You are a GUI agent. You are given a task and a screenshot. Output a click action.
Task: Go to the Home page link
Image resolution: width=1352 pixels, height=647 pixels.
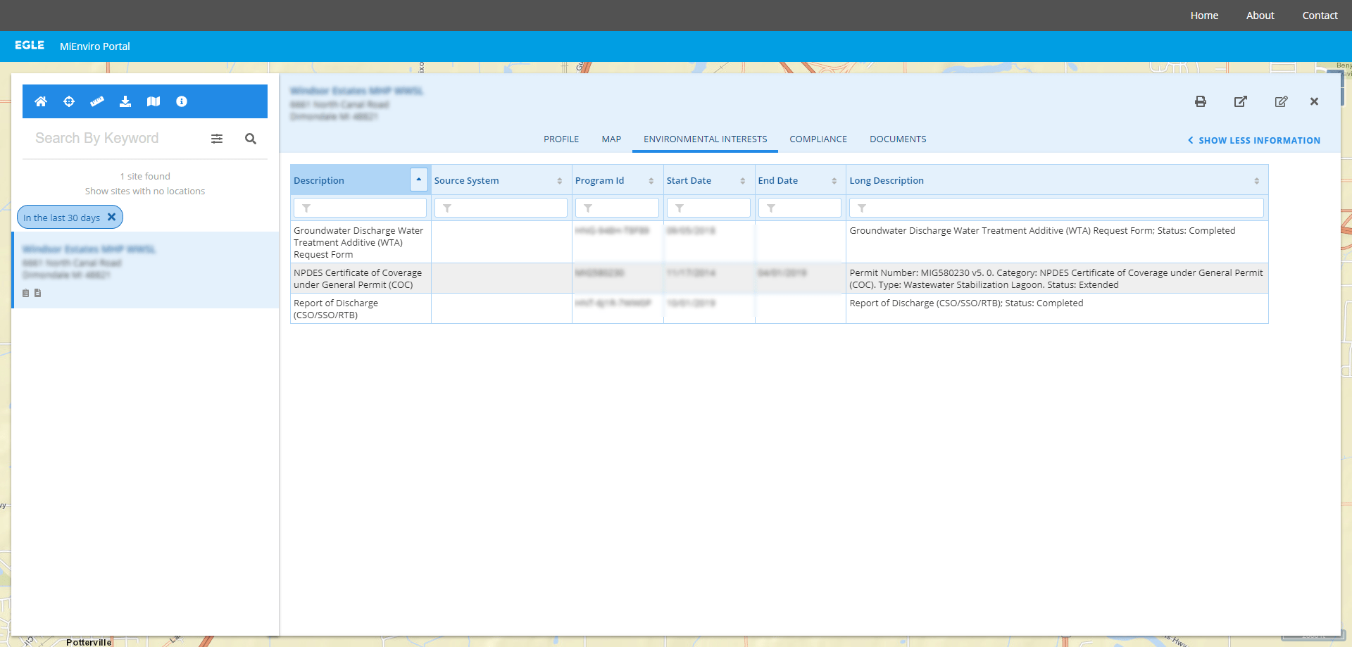point(1204,15)
